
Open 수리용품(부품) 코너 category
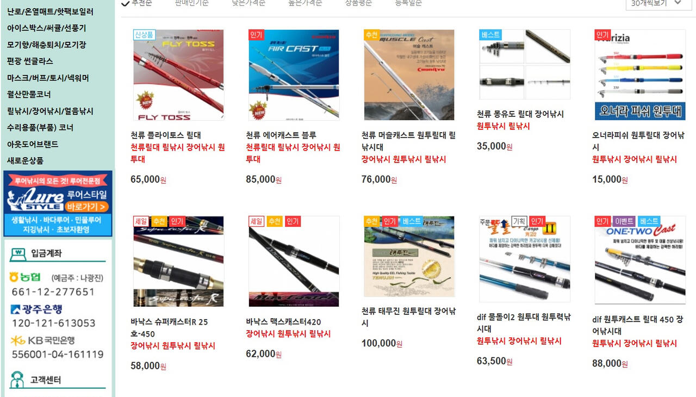pos(40,127)
